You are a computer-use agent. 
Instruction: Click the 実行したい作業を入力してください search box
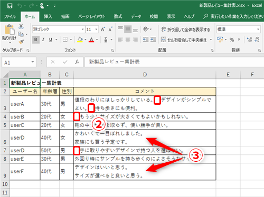(x=233, y=16)
